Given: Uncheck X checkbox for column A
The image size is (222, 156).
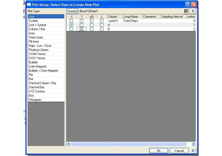Looking at the screenshot, I should 71,25.
